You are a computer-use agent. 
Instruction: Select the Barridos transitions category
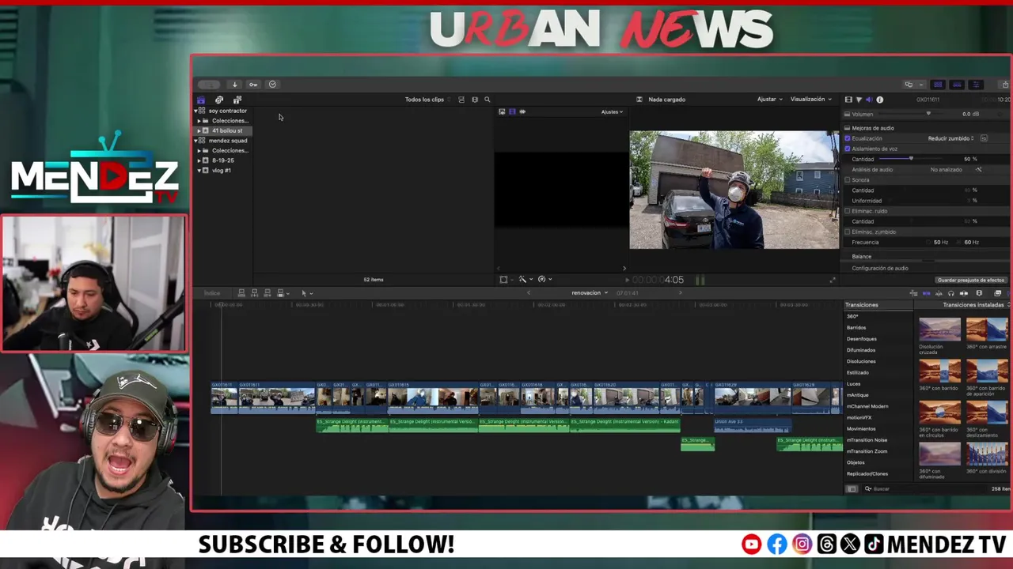(x=856, y=328)
